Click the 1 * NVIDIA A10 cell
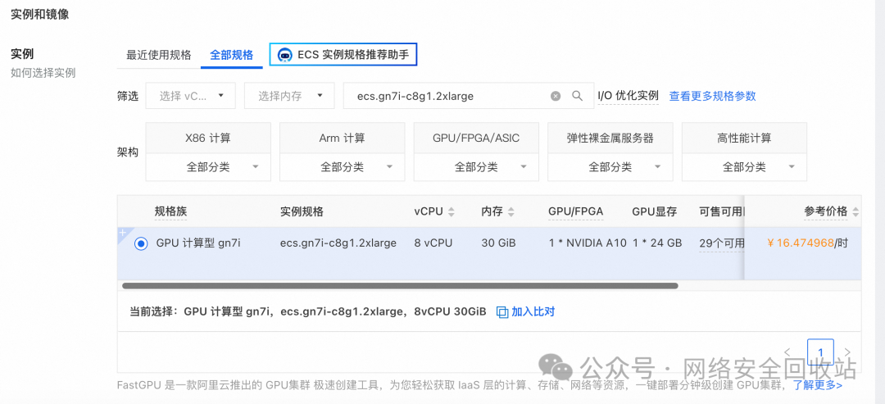 coord(588,243)
